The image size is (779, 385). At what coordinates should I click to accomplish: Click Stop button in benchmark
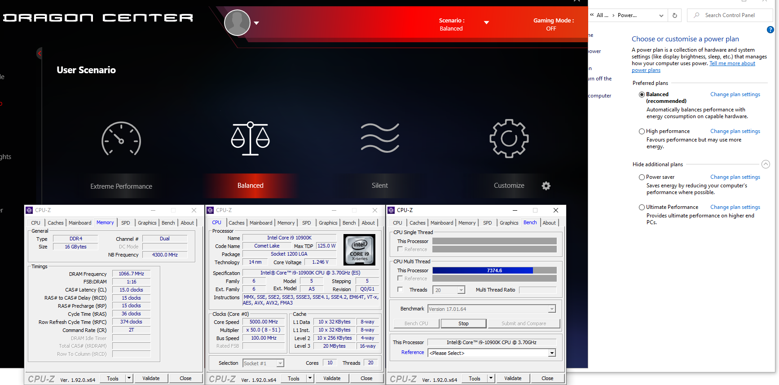(463, 323)
